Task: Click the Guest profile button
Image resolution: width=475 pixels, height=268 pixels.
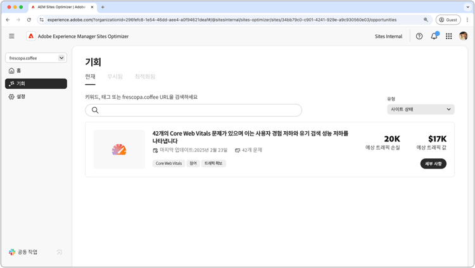Action: 448,20
